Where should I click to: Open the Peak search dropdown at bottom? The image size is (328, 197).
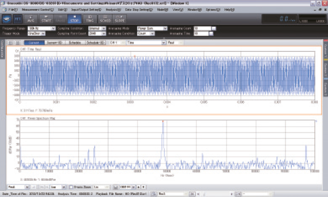[x=18, y=187]
